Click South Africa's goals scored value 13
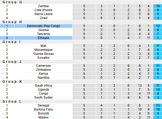Viewport: 162px width, 119px height. pyautogui.click(x=140, y=86)
